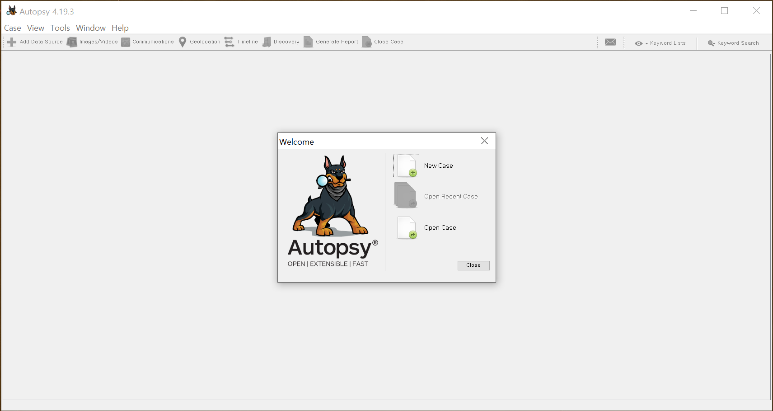Click the Welcome dialog title text
The image size is (773, 411).
click(296, 142)
